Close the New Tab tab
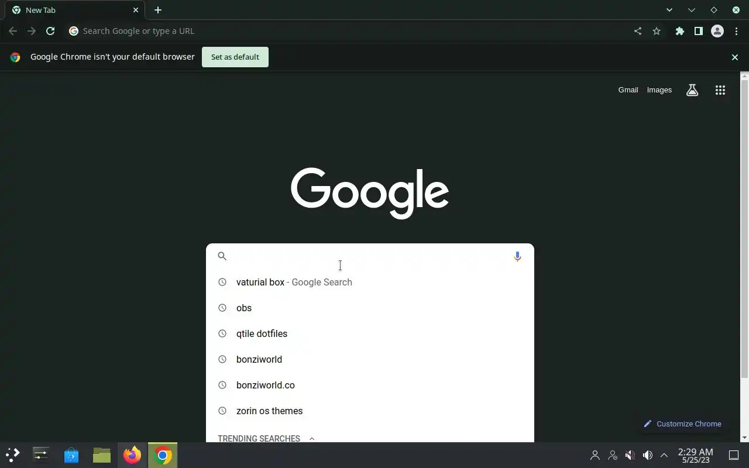This screenshot has height=468, width=749. point(136,10)
